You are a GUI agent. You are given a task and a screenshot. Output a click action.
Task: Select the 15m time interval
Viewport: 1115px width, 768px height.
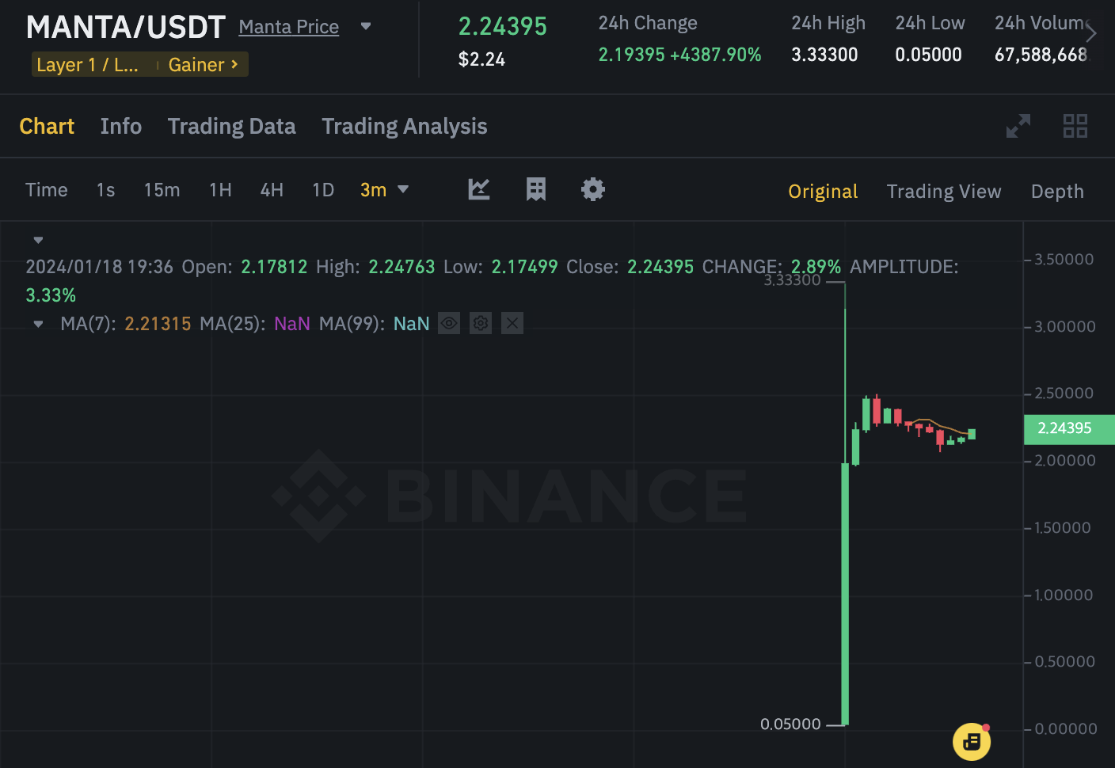(x=162, y=190)
